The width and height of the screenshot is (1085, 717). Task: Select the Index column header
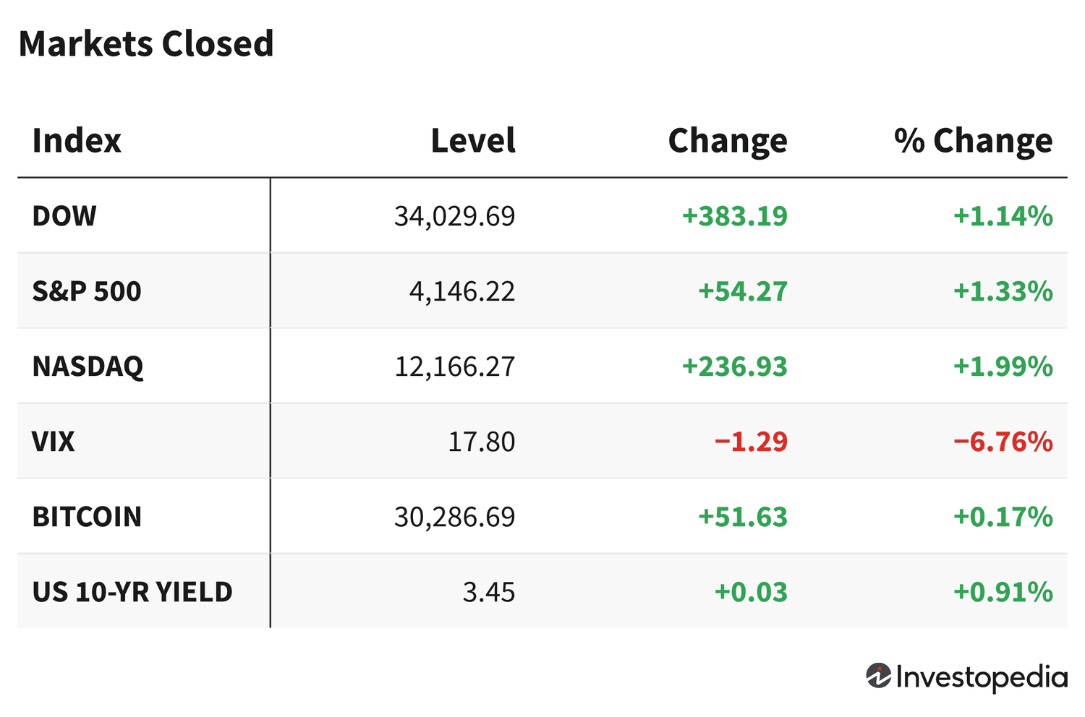(77, 140)
